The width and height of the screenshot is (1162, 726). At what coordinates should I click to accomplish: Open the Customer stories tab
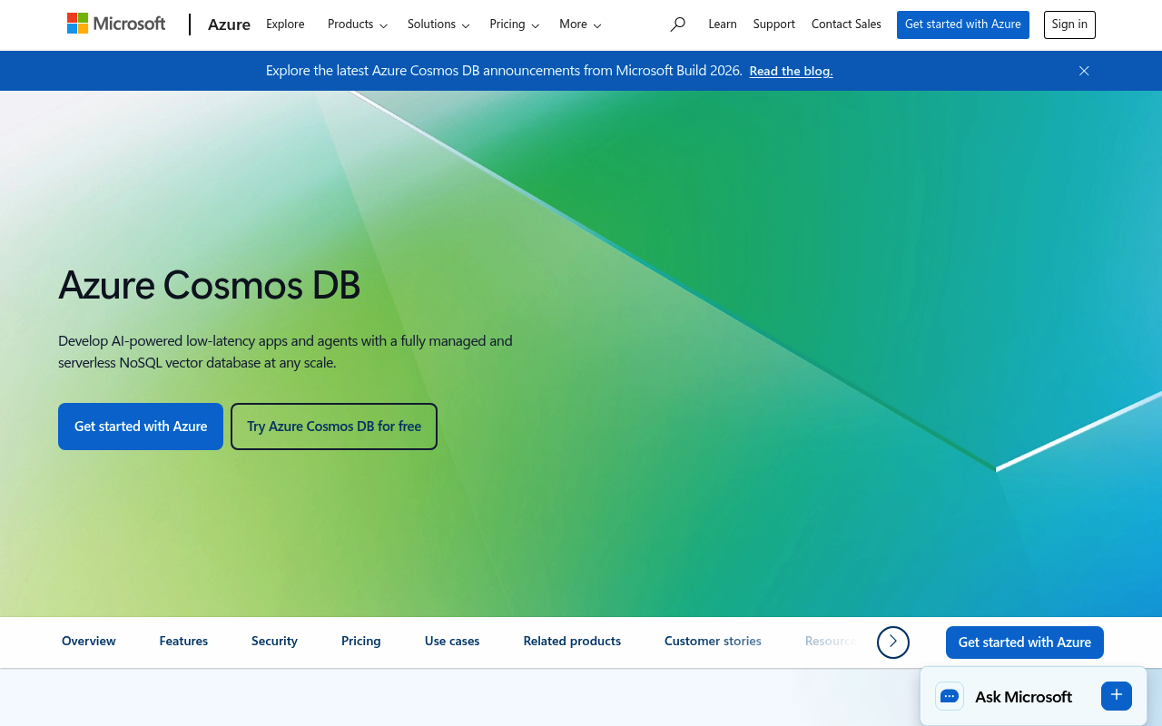pos(713,641)
